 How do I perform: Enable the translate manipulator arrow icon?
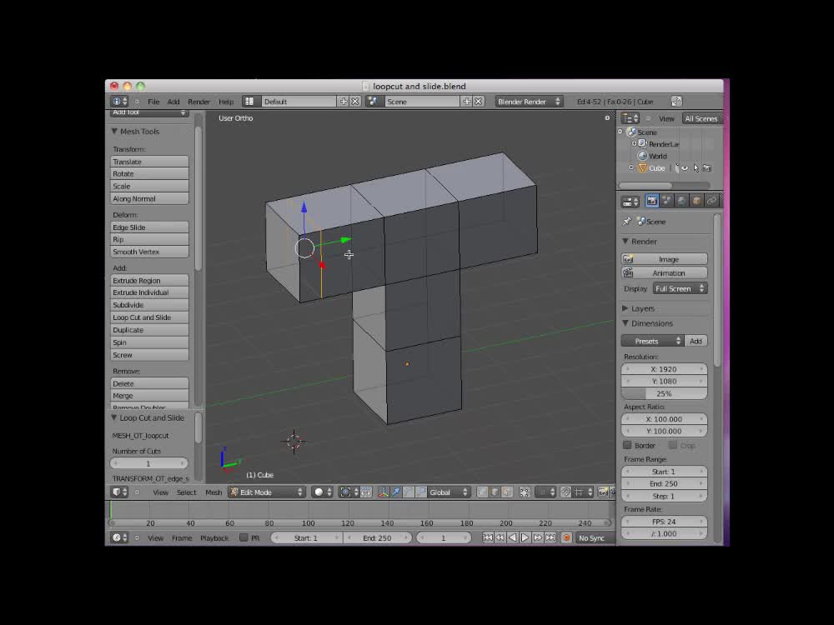coord(395,492)
